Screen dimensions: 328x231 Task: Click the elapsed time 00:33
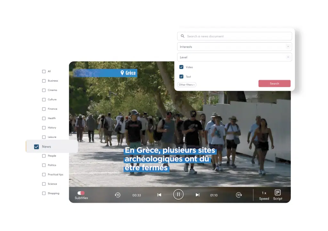click(136, 195)
